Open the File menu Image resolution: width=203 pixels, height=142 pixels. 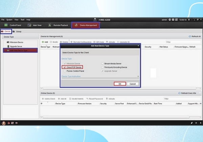click(3, 20)
